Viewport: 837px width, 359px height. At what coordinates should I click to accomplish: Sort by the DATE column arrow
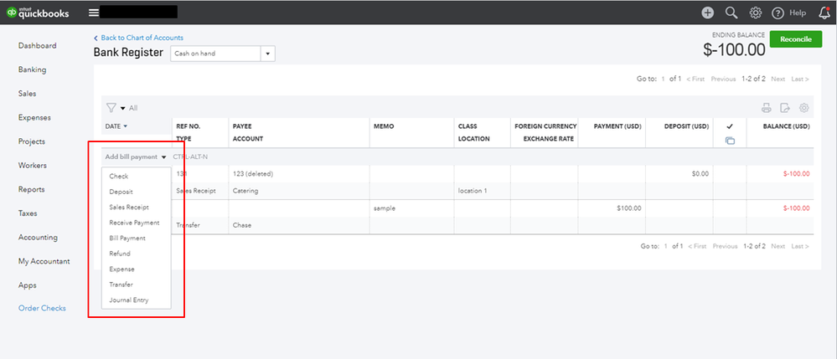tap(126, 126)
